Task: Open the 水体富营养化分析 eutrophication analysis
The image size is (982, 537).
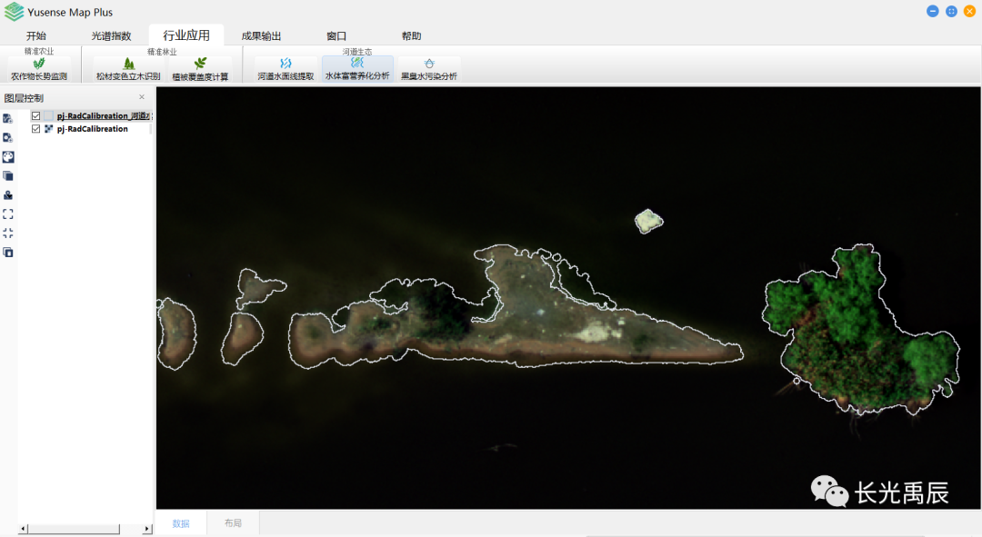Action: click(x=357, y=70)
